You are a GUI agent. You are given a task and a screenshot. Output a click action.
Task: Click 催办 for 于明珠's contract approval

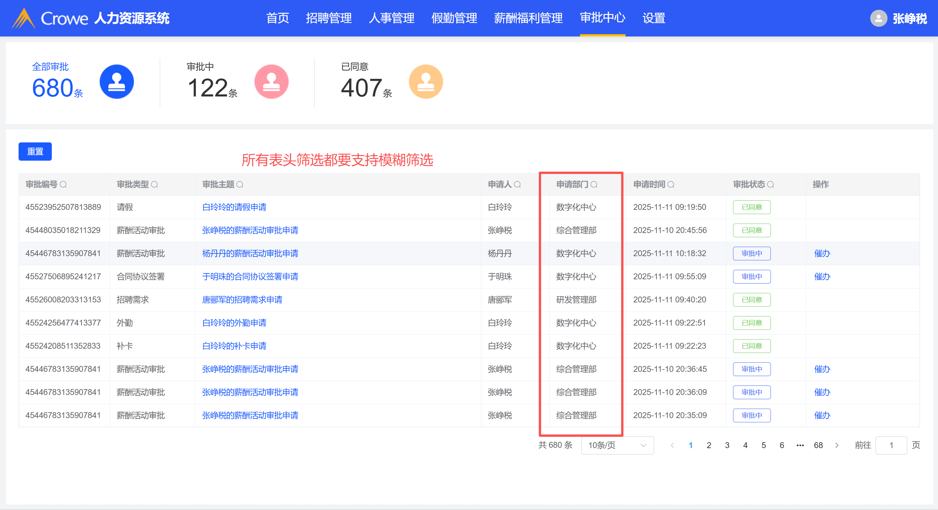pyautogui.click(x=822, y=276)
